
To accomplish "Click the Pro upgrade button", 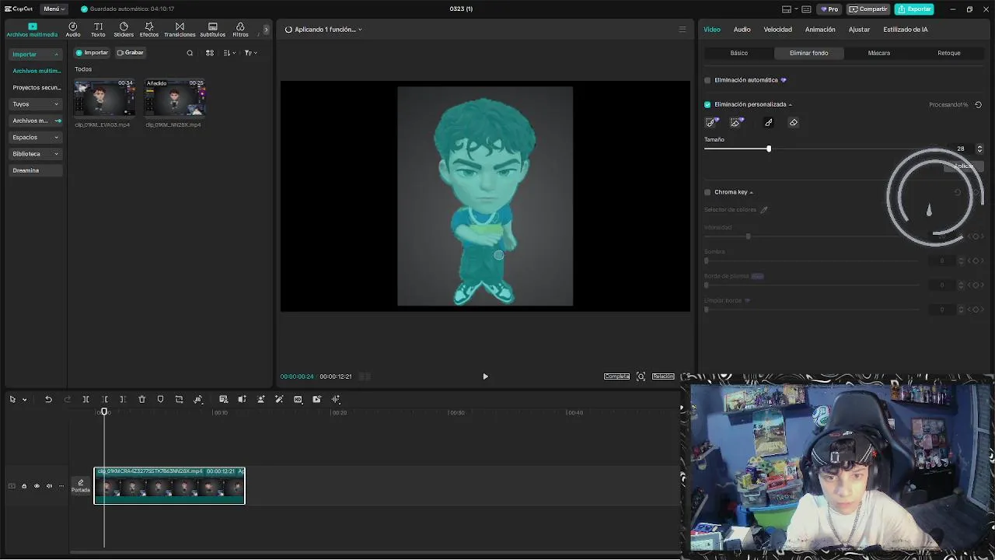I will [829, 9].
